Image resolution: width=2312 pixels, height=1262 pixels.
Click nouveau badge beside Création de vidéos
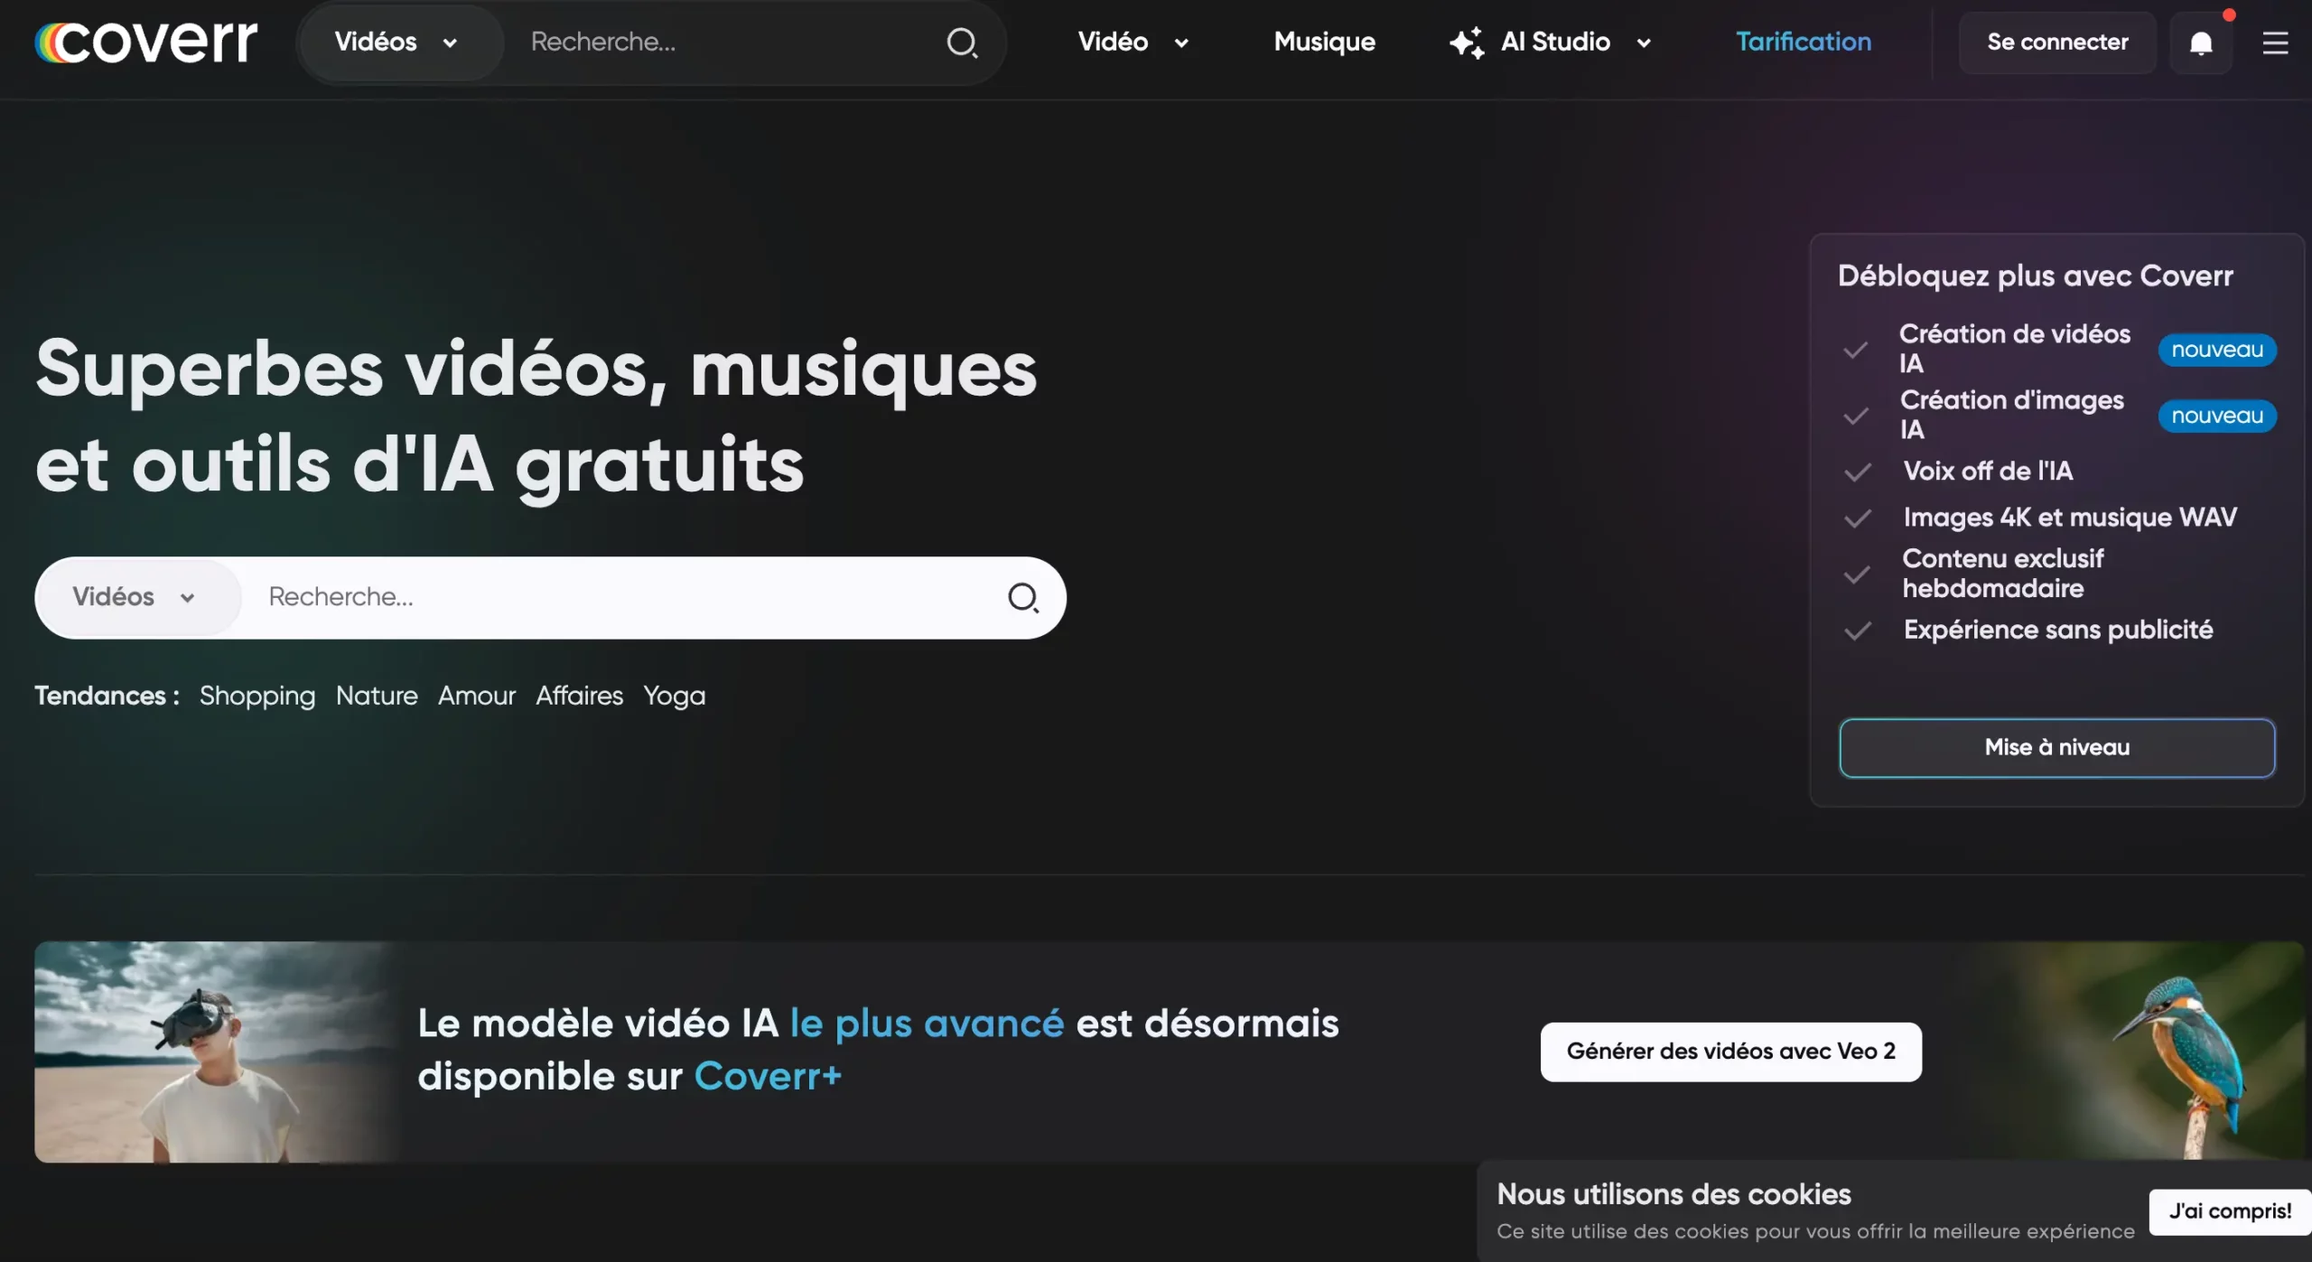point(2217,350)
